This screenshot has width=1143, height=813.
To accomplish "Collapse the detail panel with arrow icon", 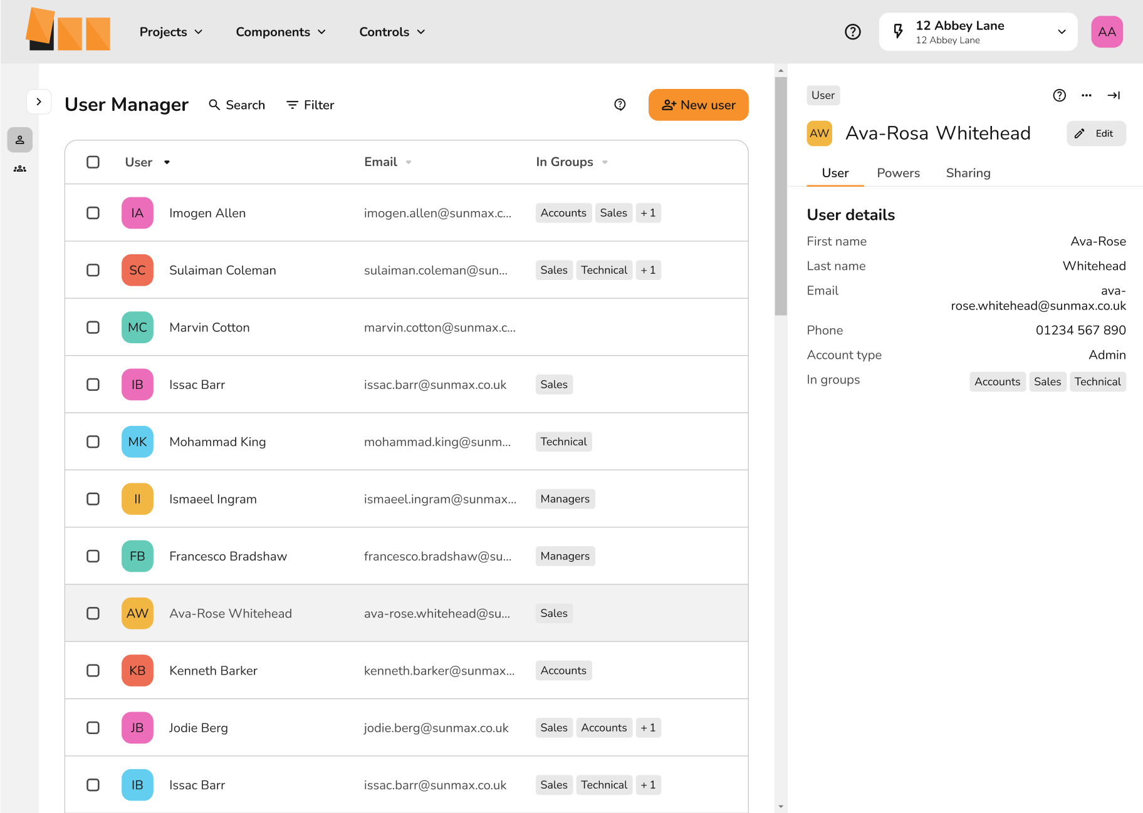I will pyautogui.click(x=1114, y=95).
